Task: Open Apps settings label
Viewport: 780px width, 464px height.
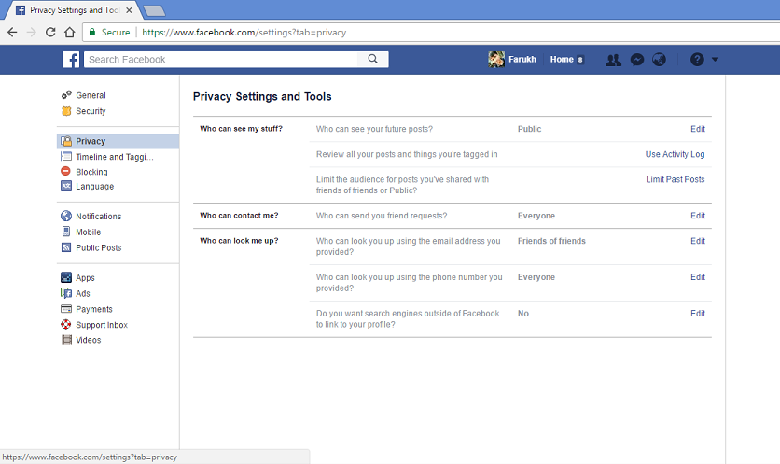Action: (85, 278)
